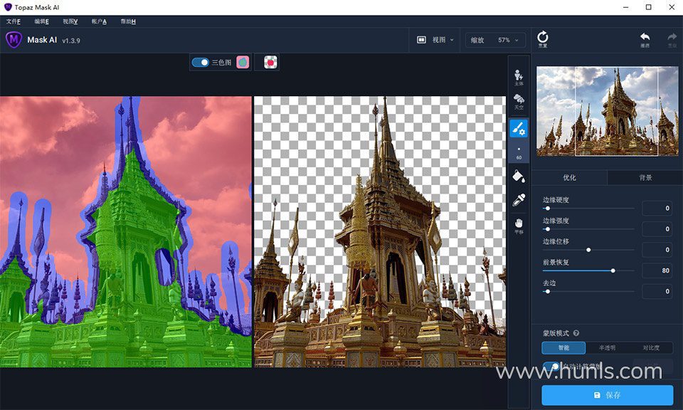This screenshot has height=410, width=683.
Task: Click the undo (撤消) arrow
Action: (x=645, y=38)
